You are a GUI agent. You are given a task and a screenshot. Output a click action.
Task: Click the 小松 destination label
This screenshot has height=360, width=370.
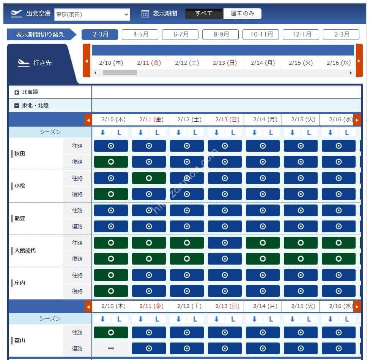pos(20,186)
